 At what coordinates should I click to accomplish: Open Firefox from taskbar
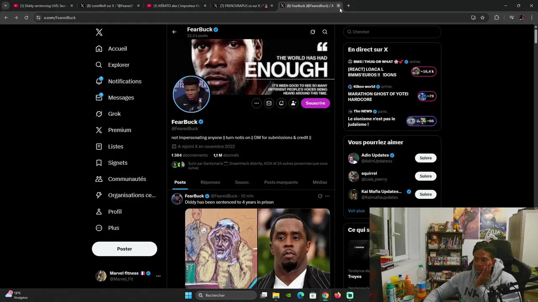[338, 295]
